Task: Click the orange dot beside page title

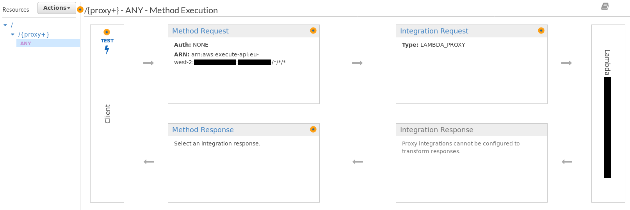Action: (80, 9)
